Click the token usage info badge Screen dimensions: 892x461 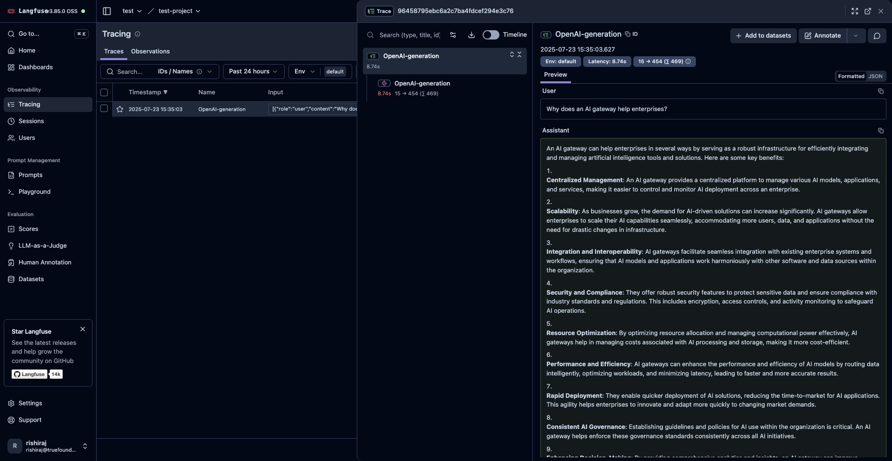[x=664, y=61]
